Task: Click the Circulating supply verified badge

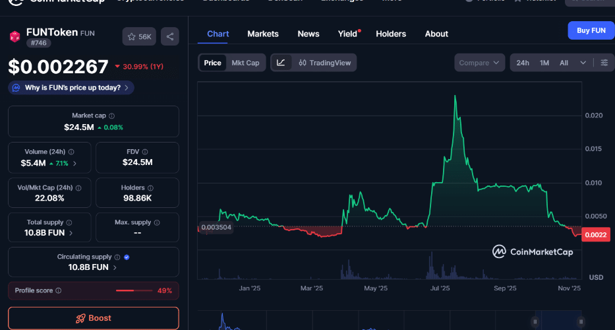Action: tap(127, 257)
